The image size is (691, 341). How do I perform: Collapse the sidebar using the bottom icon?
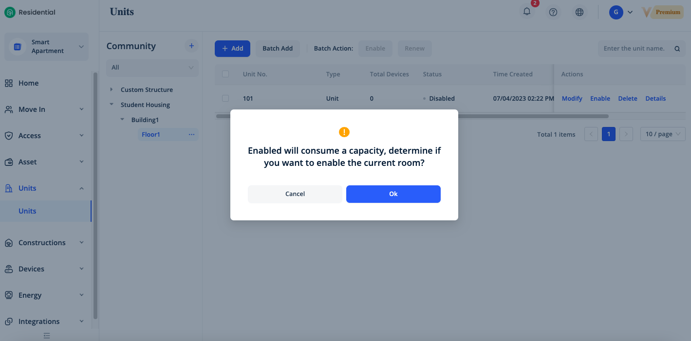click(47, 335)
